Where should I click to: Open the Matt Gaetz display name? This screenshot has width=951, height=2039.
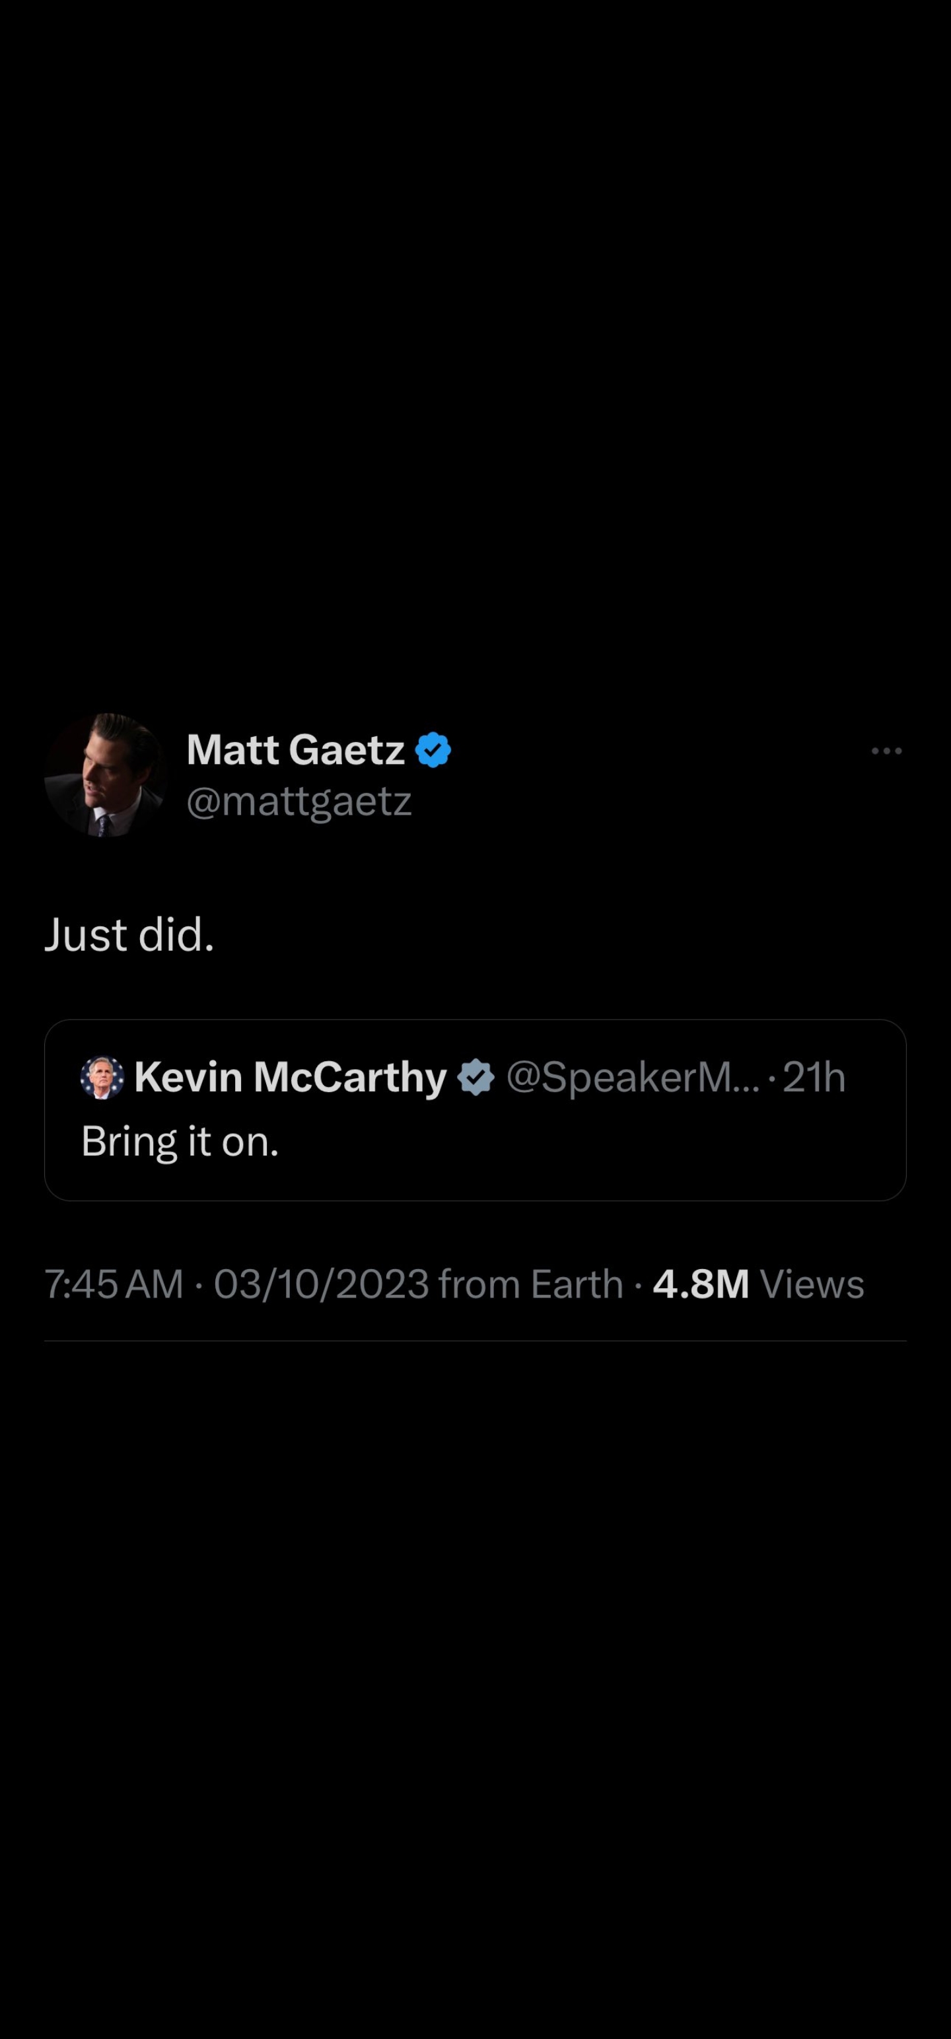tap(295, 749)
